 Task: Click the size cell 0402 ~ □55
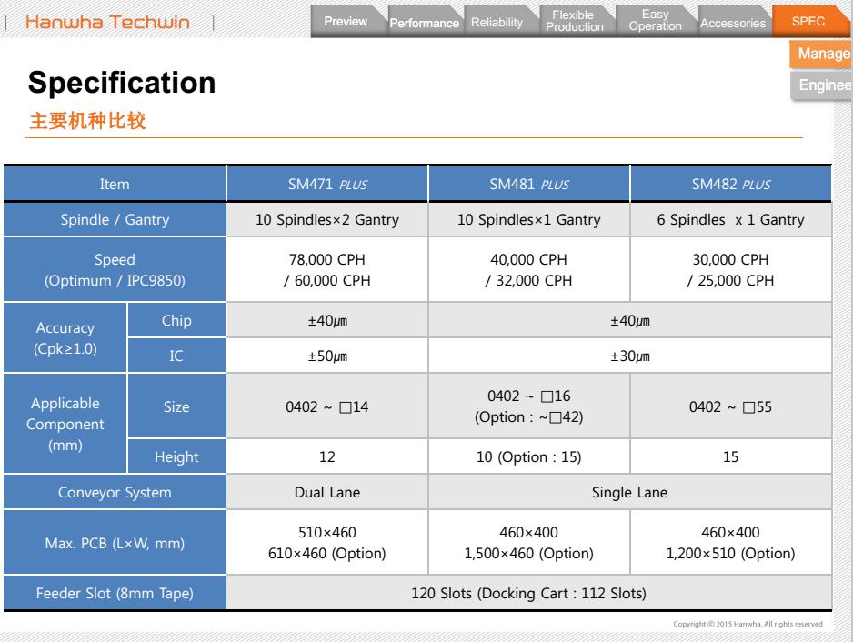tap(731, 406)
